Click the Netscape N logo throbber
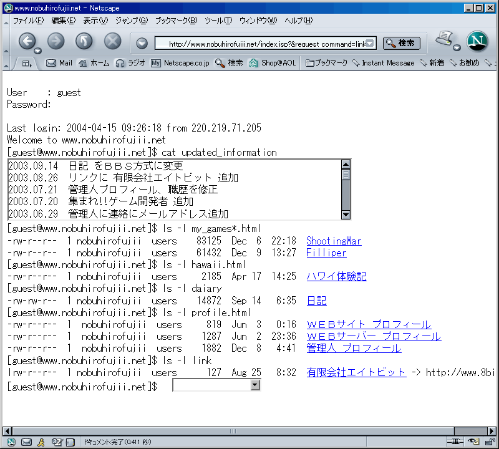 coord(477,41)
